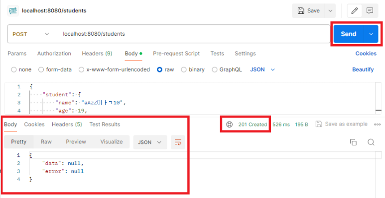Click the "age": 19 line in editor
The width and height of the screenshot is (385, 198).
pyautogui.click(x=71, y=111)
